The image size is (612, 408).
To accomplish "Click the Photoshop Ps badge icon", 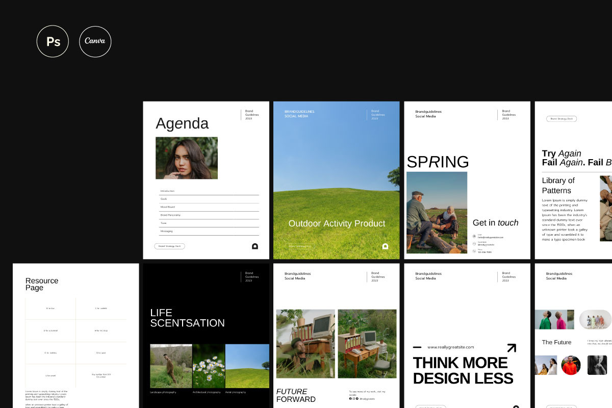I will pyautogui.click(x=53, y=42).
